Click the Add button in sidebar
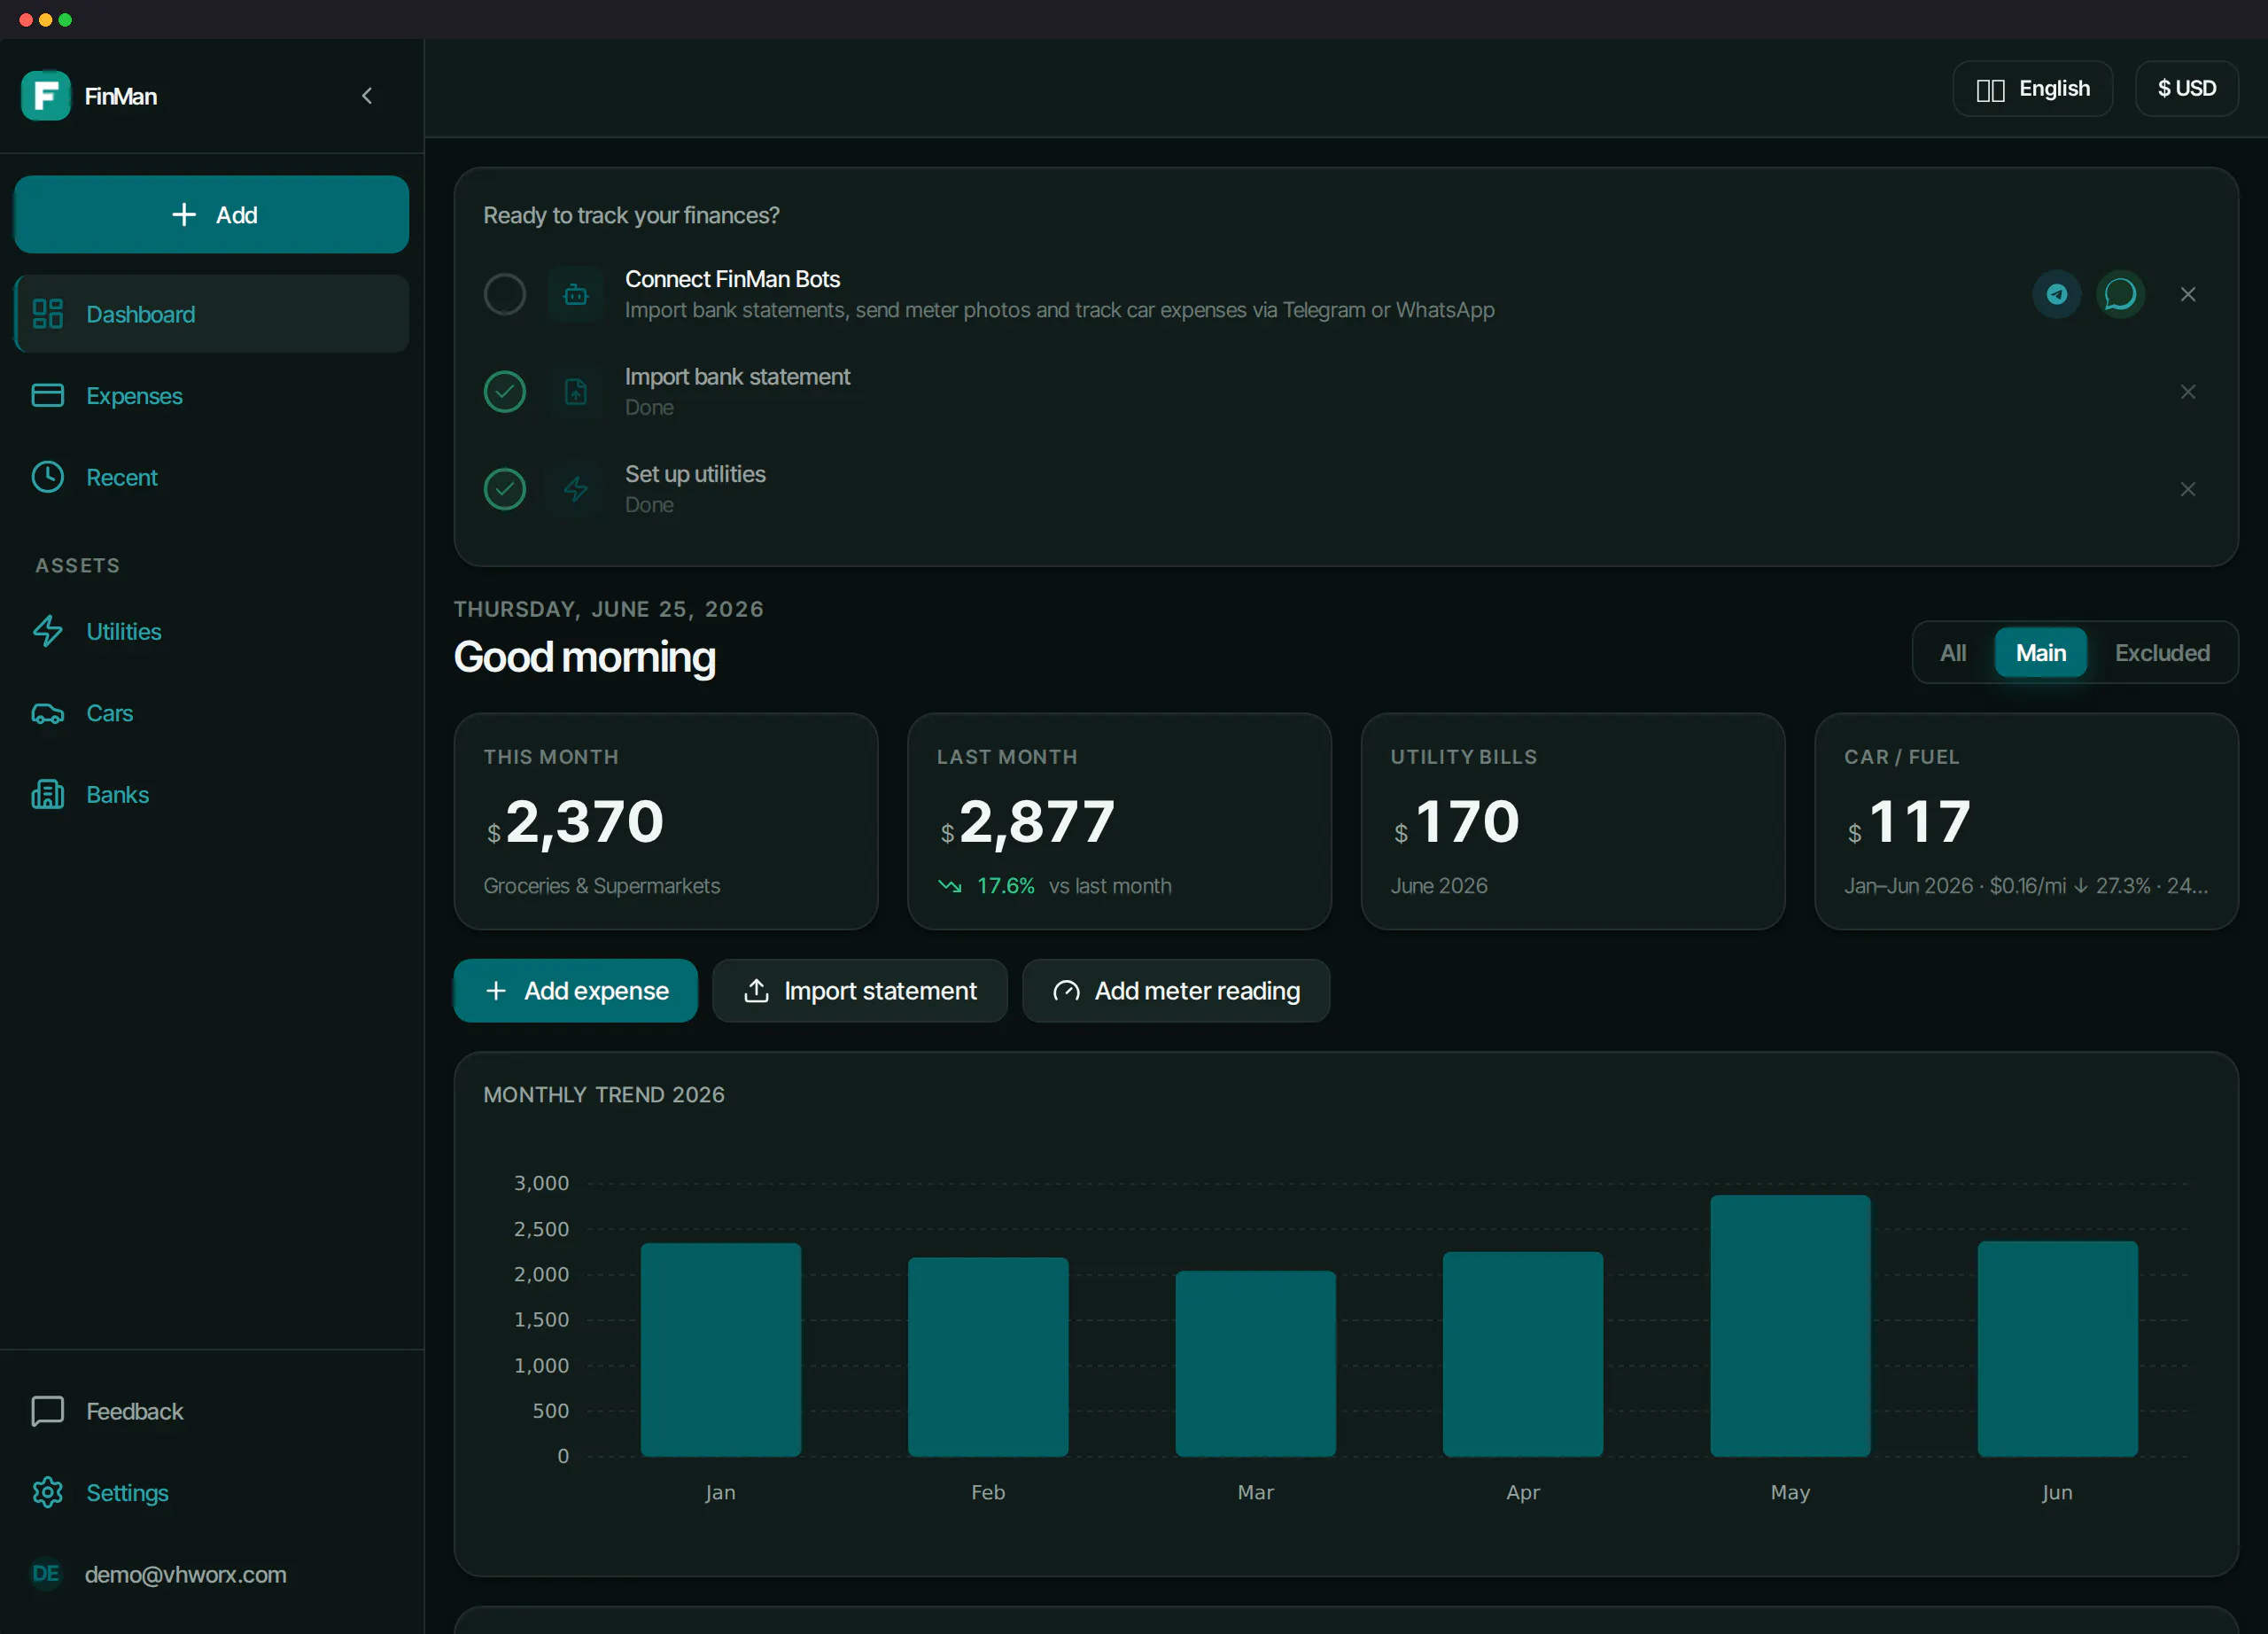This screenshot has height=1634, width=2268. tap(212, 215)
